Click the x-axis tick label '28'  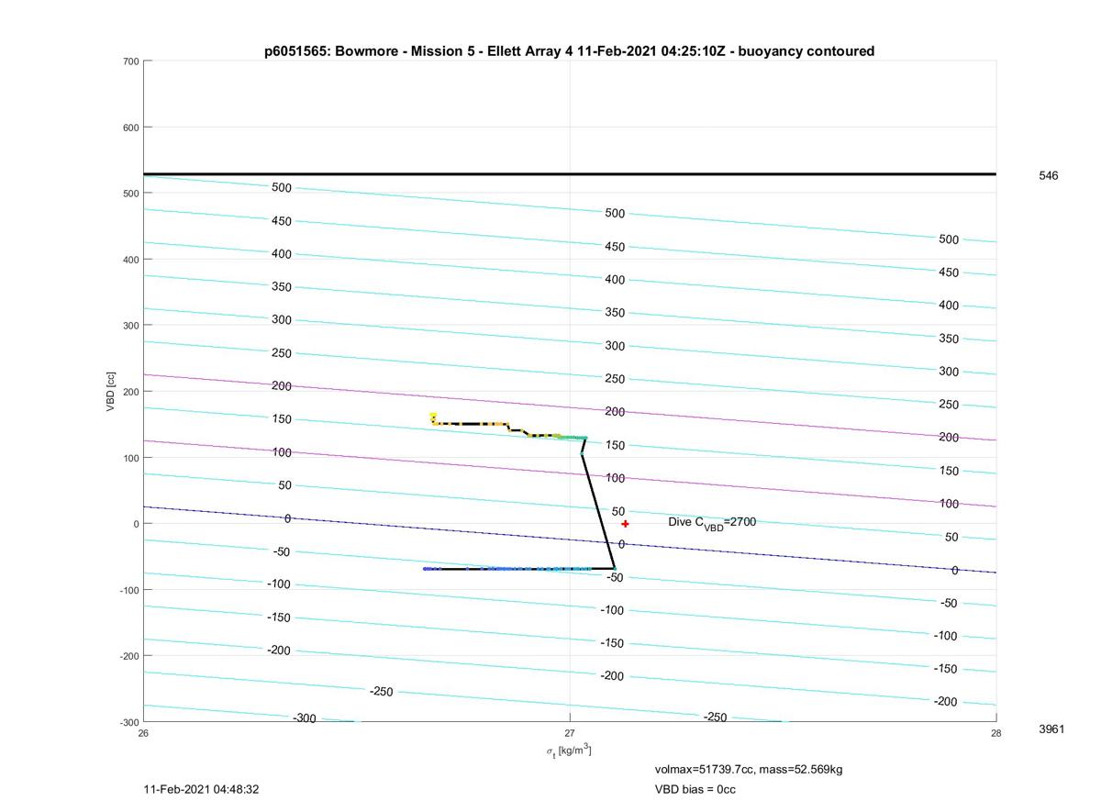click(x=995, y=732)
